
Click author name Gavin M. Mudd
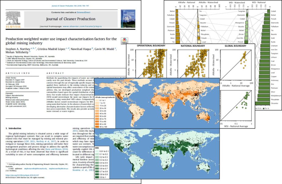[x=104, y=49]
